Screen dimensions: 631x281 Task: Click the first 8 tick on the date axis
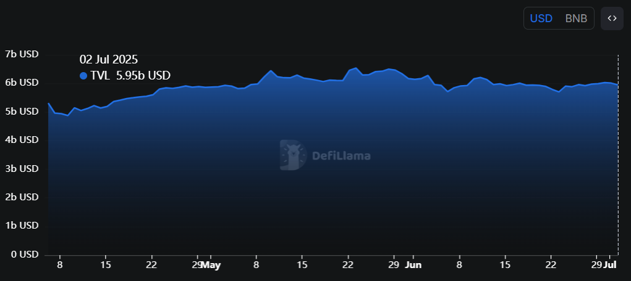point(59,266)
